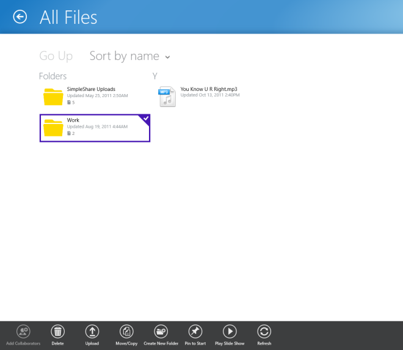
Task: Click the SimpleShare Uploads folder name
Action: tap(91, 89)
